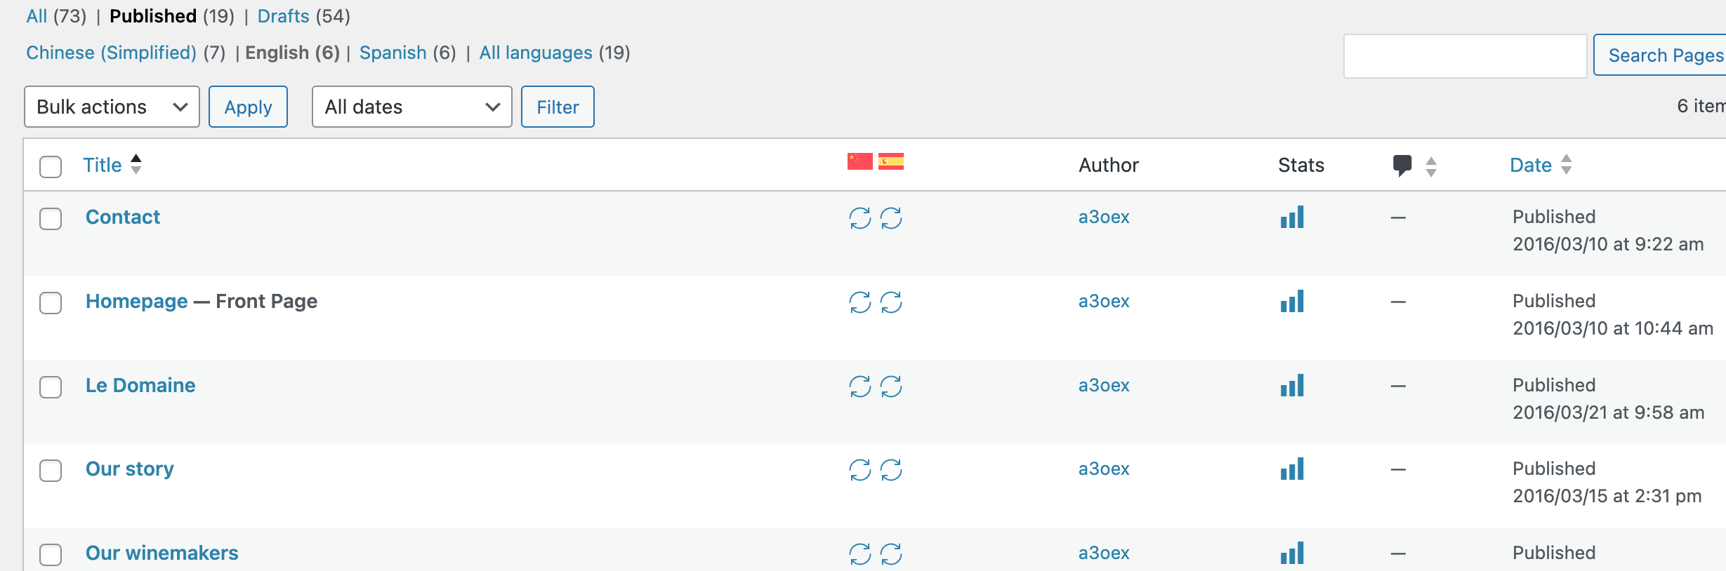Select the Our story row checkbox
This screenshot has width=1726, height=571.
click(51, 470)
